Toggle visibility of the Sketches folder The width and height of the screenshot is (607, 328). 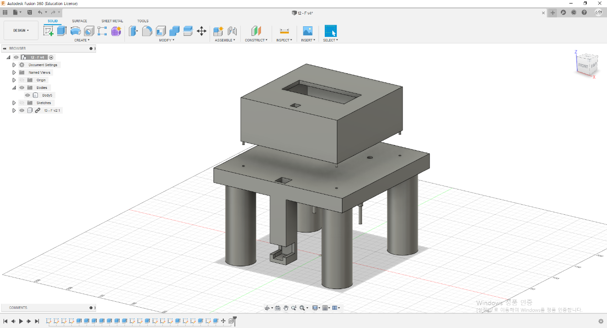(x=22, y=103)
